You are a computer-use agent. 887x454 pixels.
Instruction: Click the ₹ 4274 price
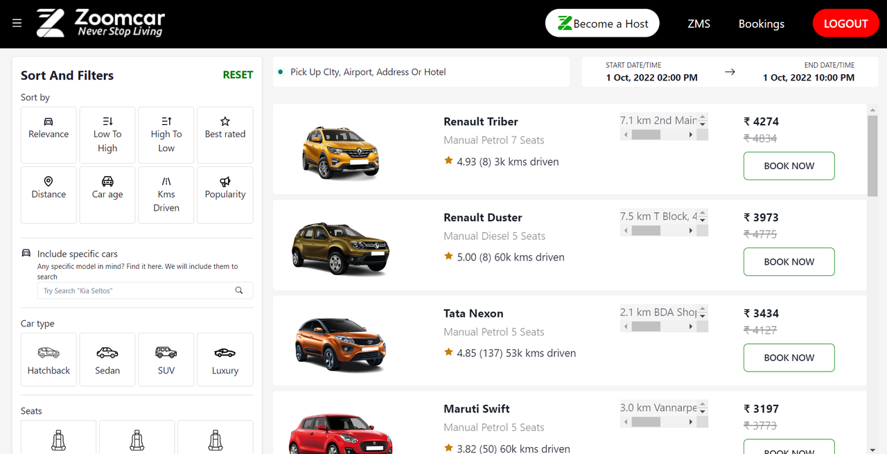coord(762,121)
